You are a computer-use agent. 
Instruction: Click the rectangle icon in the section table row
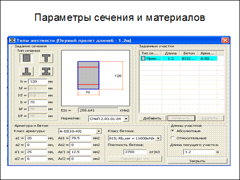[x=143, y=58]
